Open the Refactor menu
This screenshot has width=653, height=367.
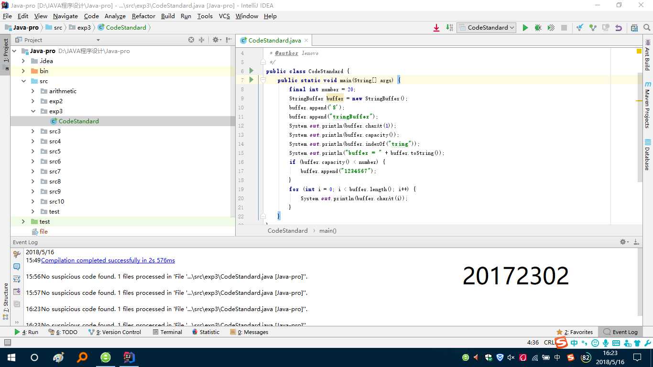(143, 16)
